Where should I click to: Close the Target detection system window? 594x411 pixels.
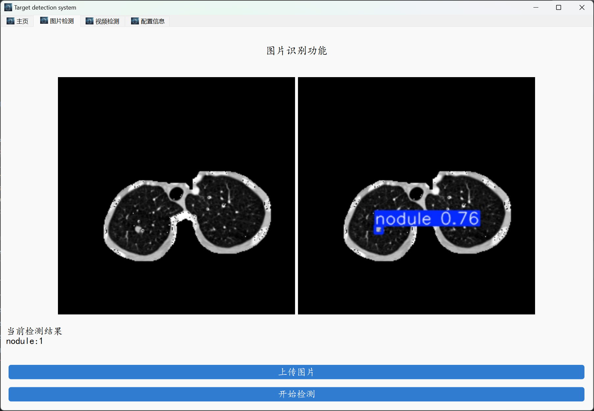pyautogui.click(x=582, y=7)
